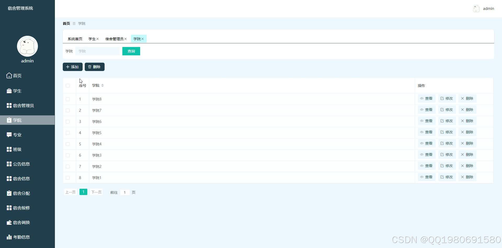502x248 pixels.
Task: Tick the checkbox for 学院5 row
Action: coord(68,133)
